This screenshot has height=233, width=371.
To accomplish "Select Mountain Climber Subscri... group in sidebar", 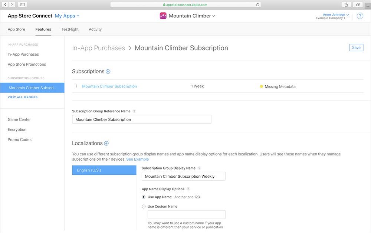I will [32, 88].
